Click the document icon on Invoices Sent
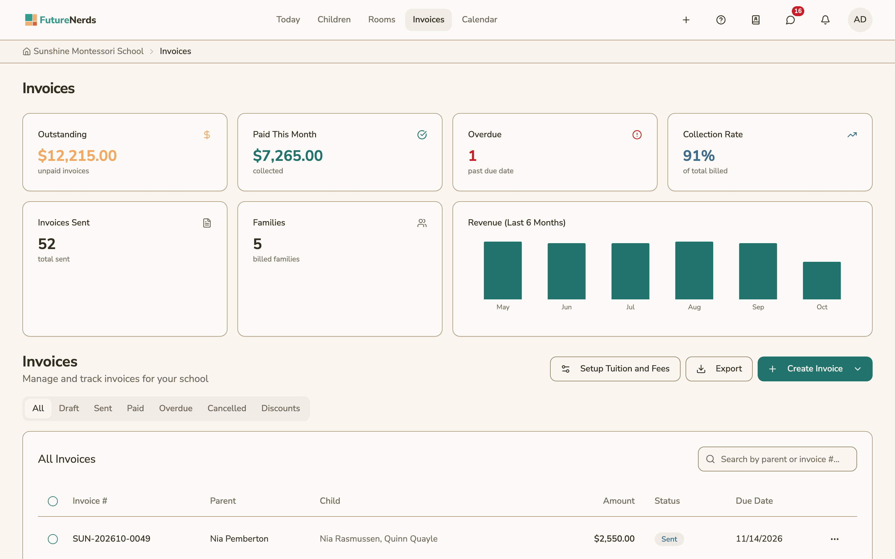The width and height of the screenshot is (895, 559). (x=207, y=223)
